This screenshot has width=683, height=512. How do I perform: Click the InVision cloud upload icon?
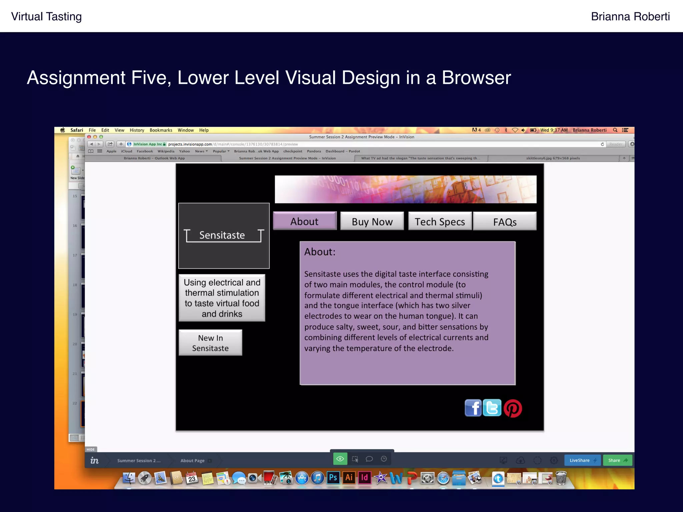(520, 460)
